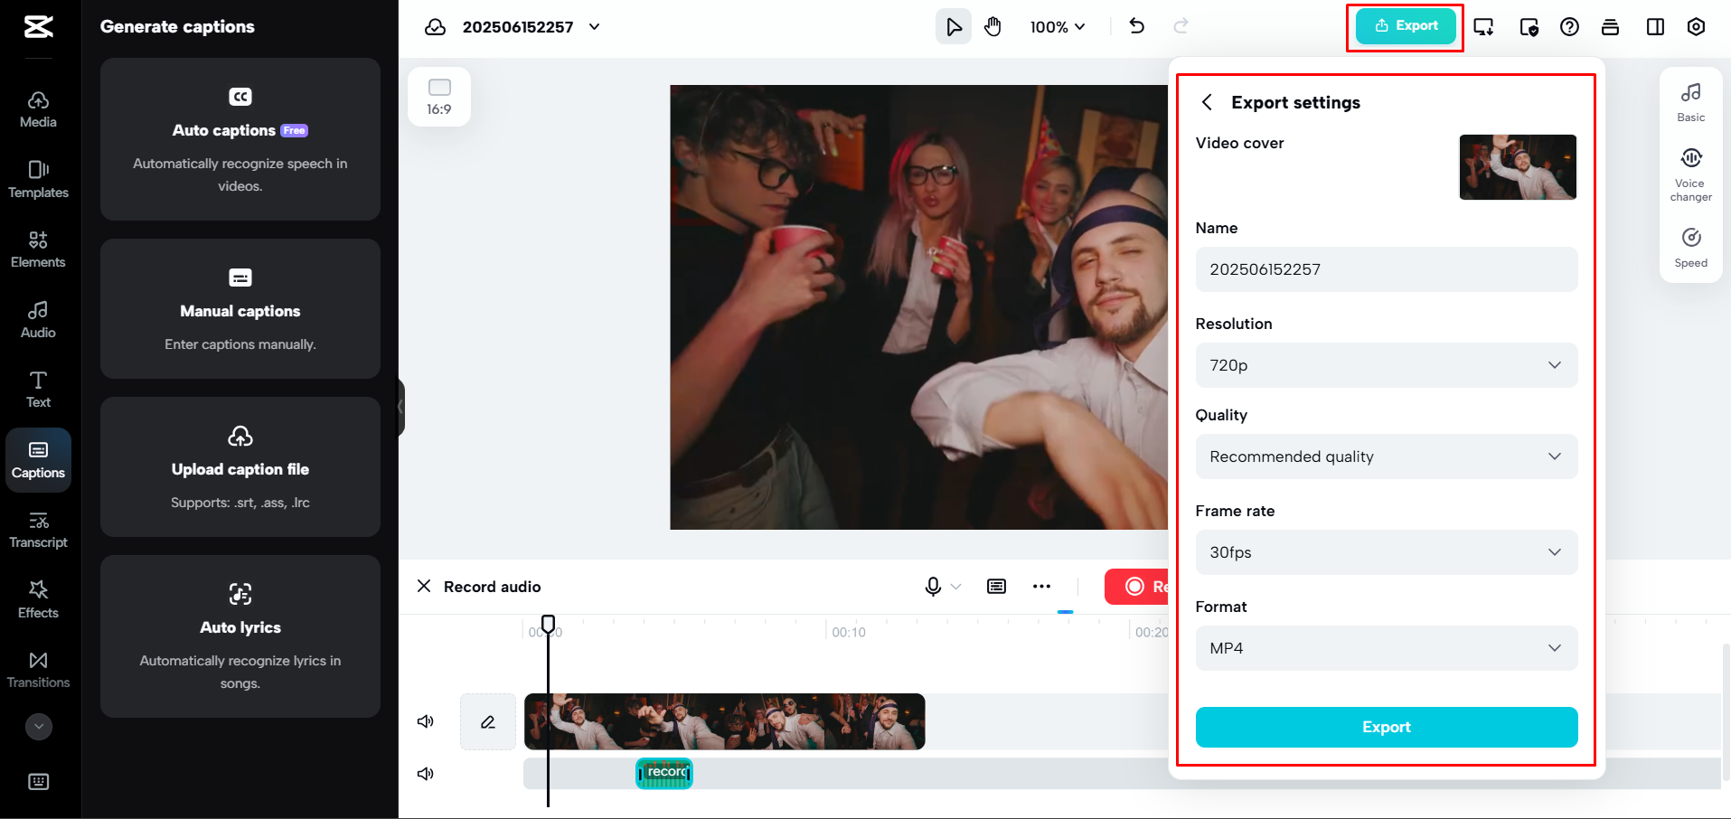
Task: Change the 16:9 aspect ratio
Action: click(439, 97)
